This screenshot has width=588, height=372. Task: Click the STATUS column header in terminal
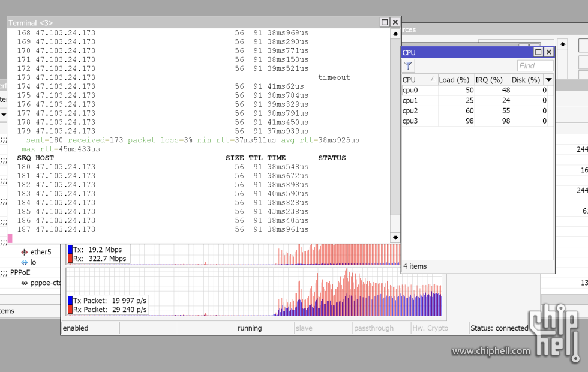(x=332, y=158)
